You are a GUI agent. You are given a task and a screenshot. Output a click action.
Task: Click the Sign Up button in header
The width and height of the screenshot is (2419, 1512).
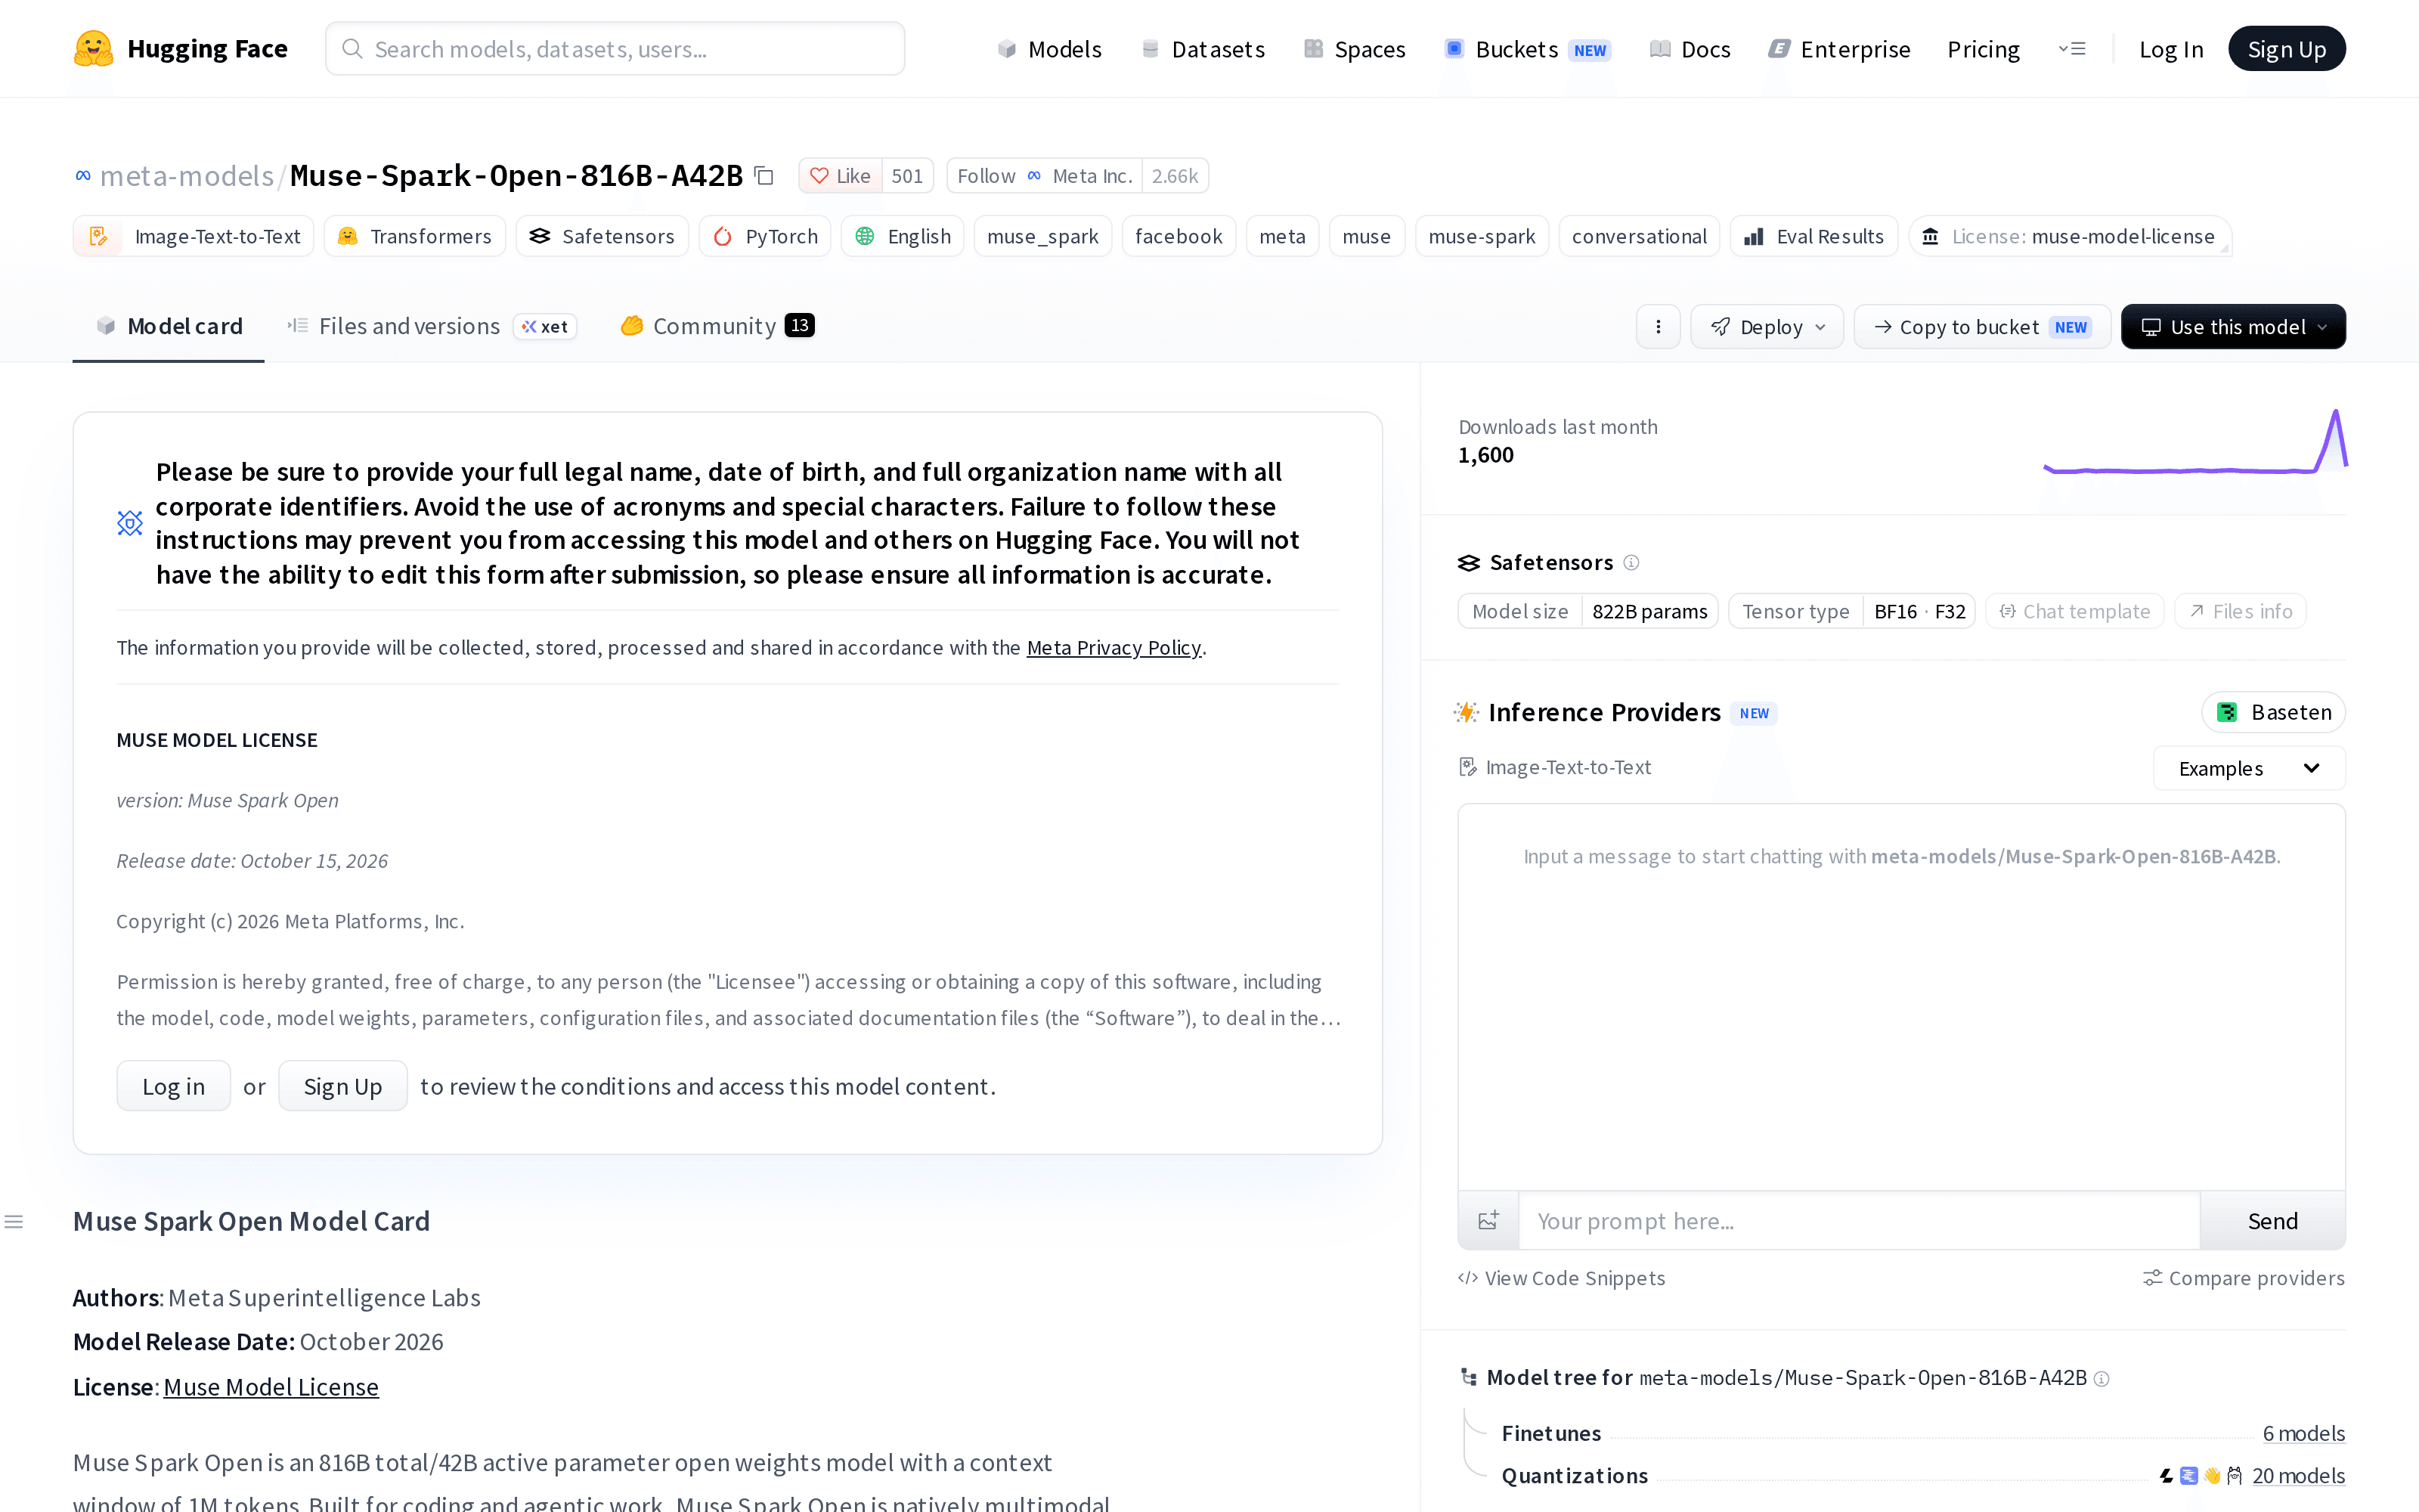(x=2287, y=49)
